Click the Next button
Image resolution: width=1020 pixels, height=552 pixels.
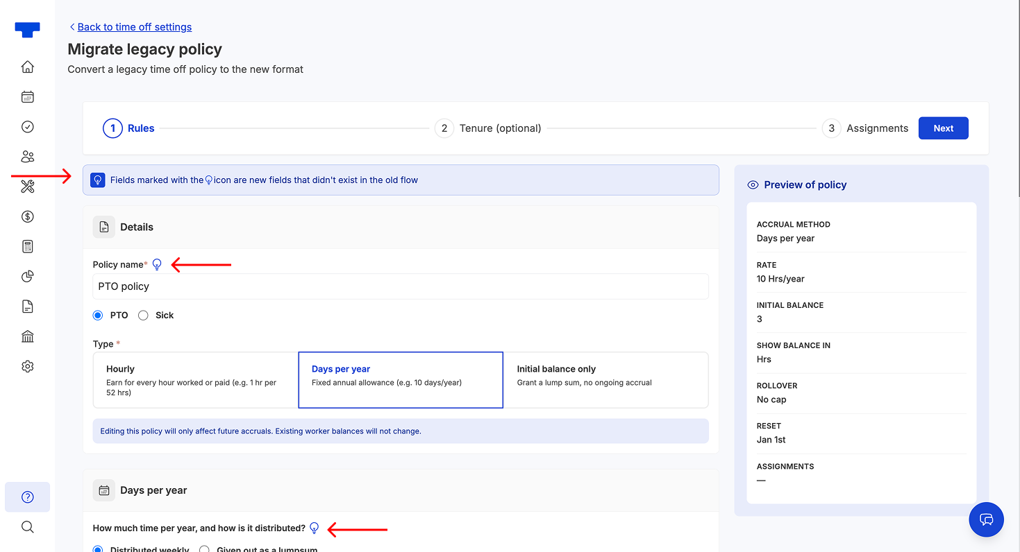[943, 128]
